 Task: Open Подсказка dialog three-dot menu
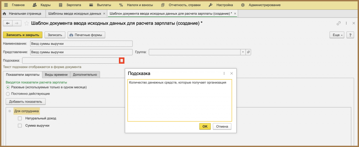[224, 73]
